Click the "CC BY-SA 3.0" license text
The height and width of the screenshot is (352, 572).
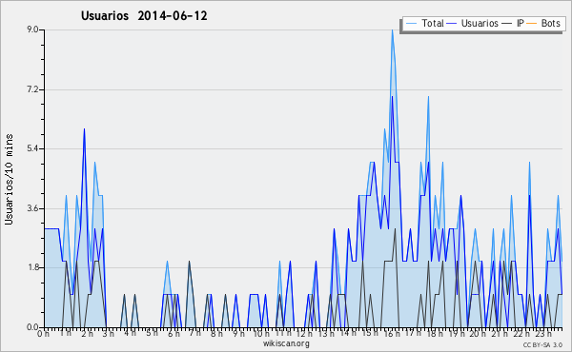[542, 344]
